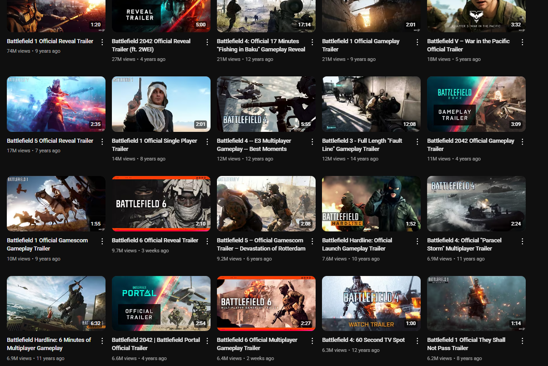Image resolution: width=548 pixels, height=366 pixels.
Task: Play the Battlefield 4 E3 Multiplayer thumbnail
Action: pos(266,104)
